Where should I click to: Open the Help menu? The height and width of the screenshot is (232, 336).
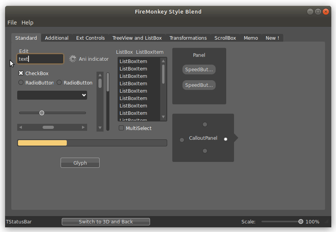coord(27,23)
